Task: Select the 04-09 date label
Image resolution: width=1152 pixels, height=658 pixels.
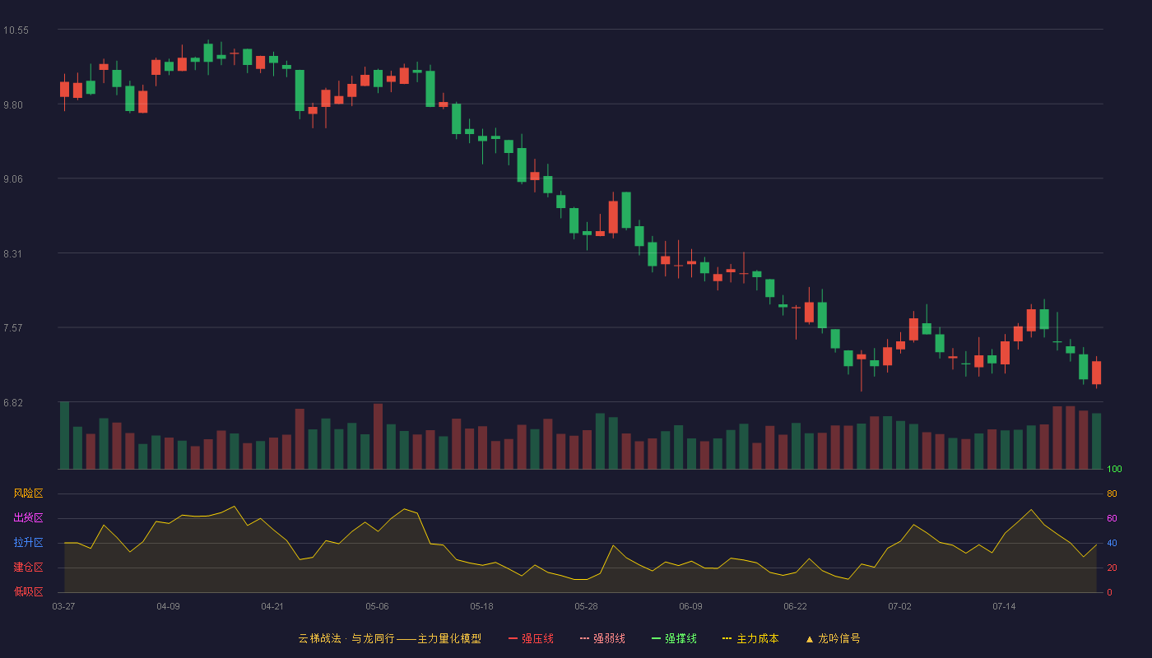Action: coord(168,606)
